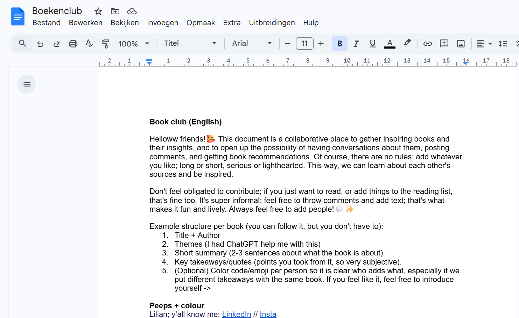Toggle bold formatting off

[x=339, y=44]
